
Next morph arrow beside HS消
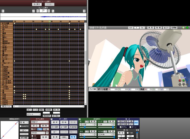(114, 135)
